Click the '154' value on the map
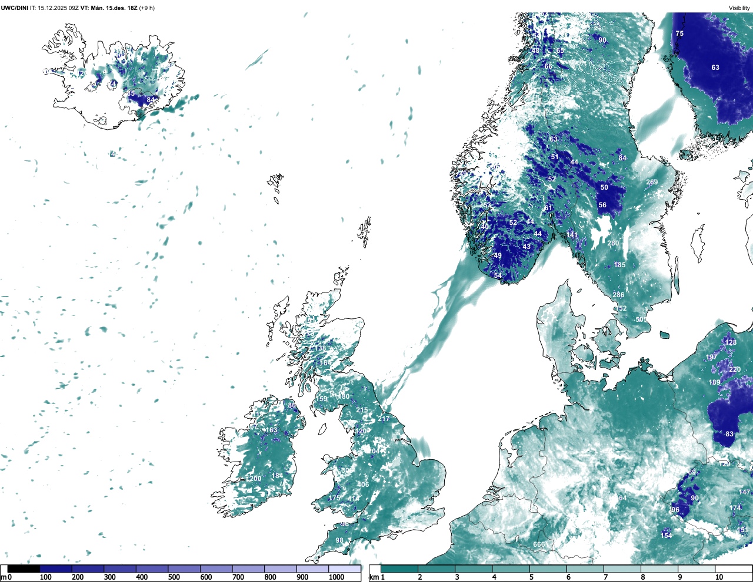753x582 pixels. click(666, 536)
